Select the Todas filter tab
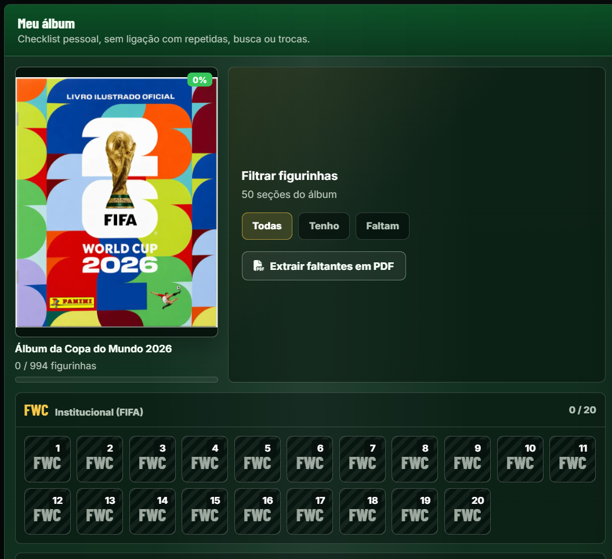Screen dimensions: 612x559 [x=267, y=226]
